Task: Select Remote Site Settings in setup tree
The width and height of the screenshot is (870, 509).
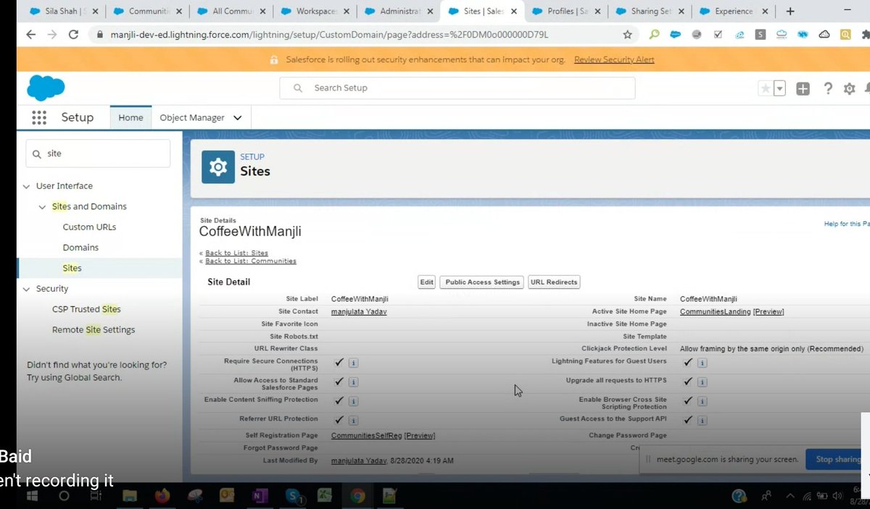Action: [94, 330]
